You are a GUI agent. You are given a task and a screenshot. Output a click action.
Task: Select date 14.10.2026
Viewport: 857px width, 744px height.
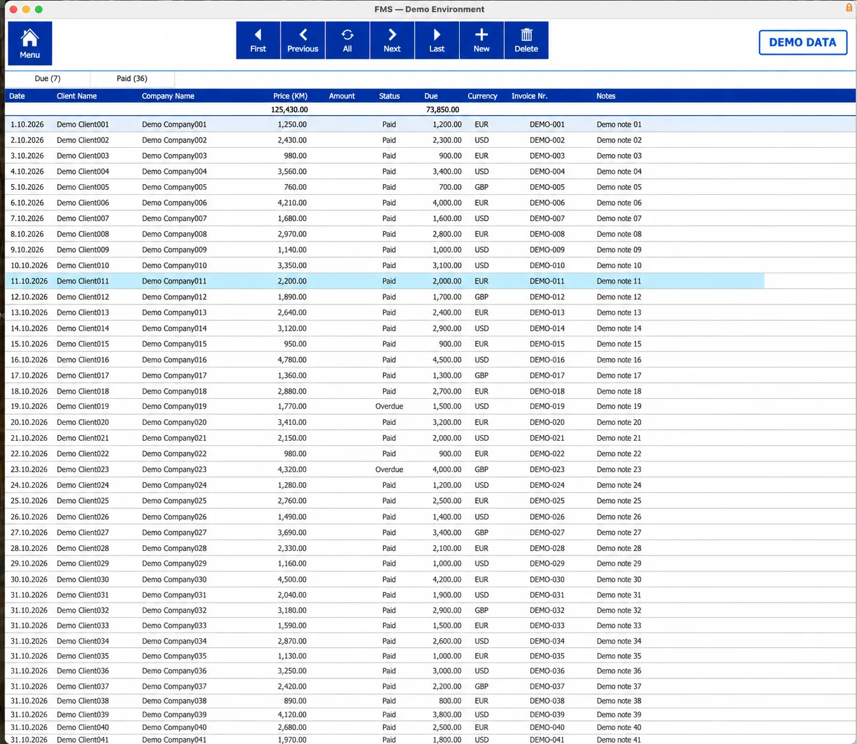[x=29, y=329]
